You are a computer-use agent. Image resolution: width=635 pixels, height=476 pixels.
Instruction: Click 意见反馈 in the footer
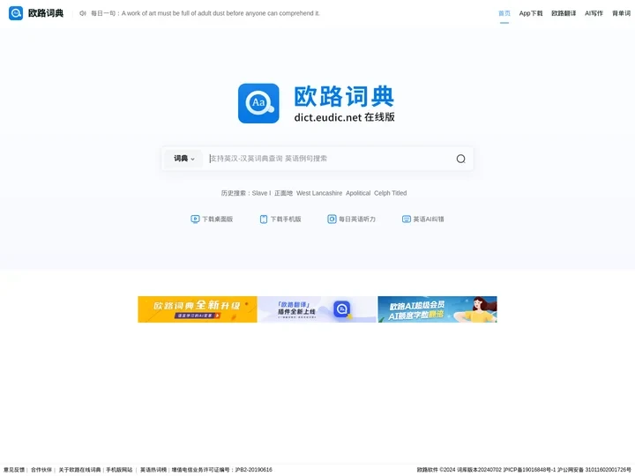[14, 470]
